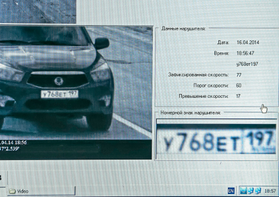Click recognized plate text y768ет197
The image size is (279, 197).
click(x=247, y=64)
